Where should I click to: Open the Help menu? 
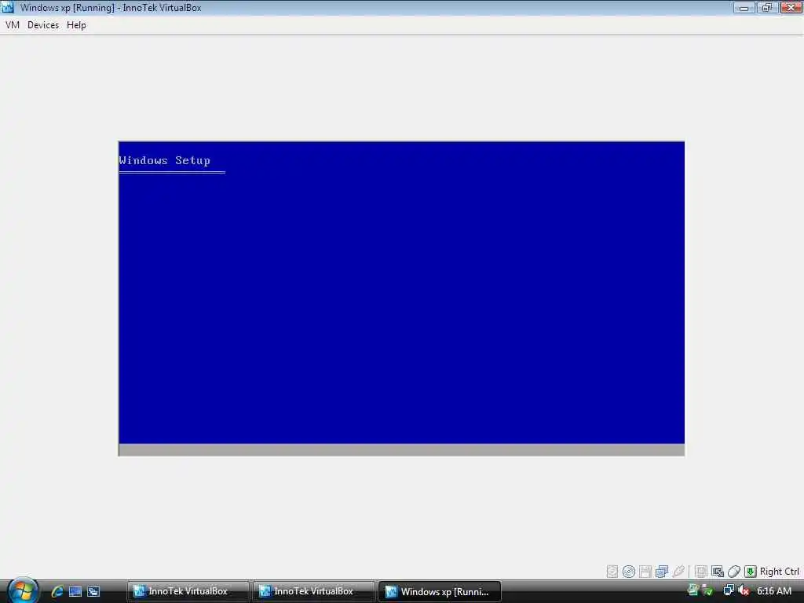tap(76, 25)
